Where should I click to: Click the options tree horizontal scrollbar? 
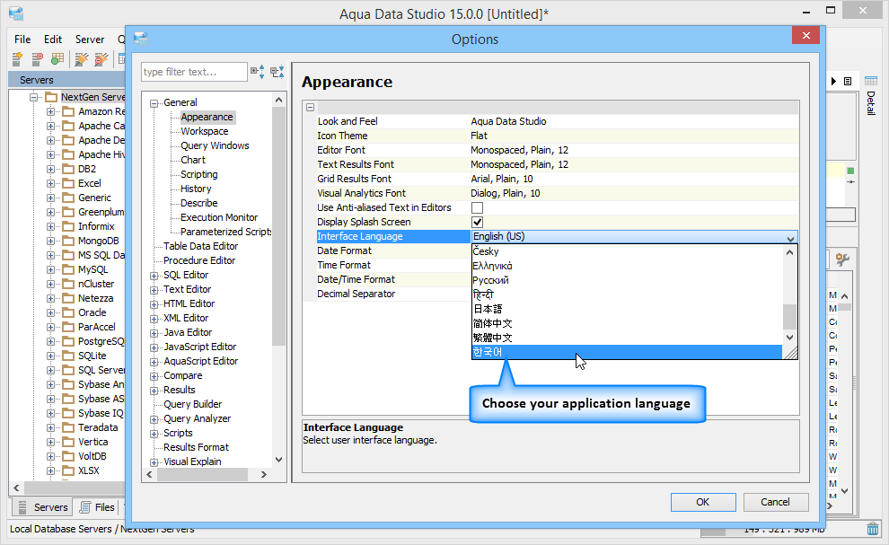202,475
